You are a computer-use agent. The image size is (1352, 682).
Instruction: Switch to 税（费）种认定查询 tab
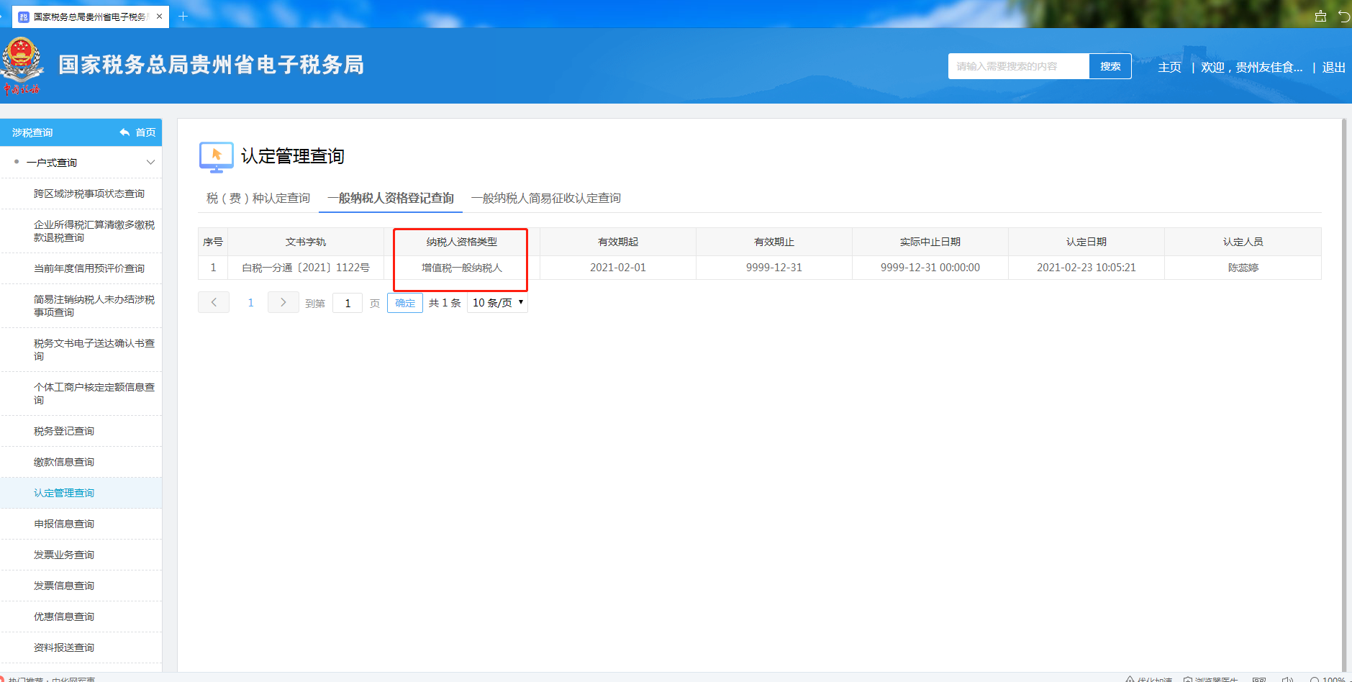pyautogui.click(x=258, y=198)
